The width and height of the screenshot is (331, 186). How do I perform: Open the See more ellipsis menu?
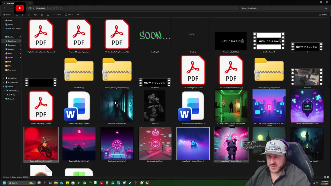(x=78, y=15)
